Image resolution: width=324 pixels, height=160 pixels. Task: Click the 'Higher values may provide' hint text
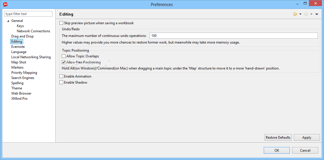pos(151,43)
